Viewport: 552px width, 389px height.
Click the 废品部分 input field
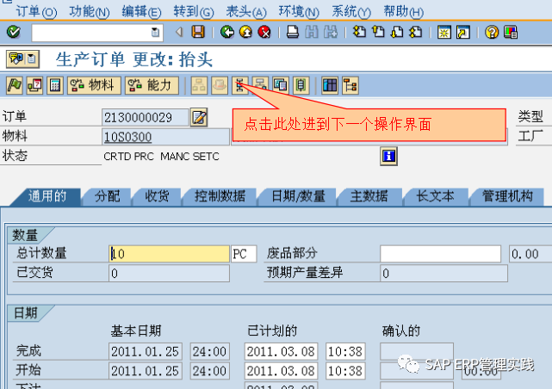[x=440, y=254]
